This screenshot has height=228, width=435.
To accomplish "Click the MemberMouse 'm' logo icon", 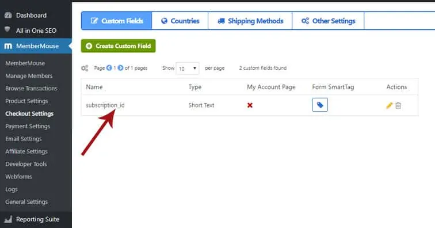I will pyautogui.click(x=8, y=46).
